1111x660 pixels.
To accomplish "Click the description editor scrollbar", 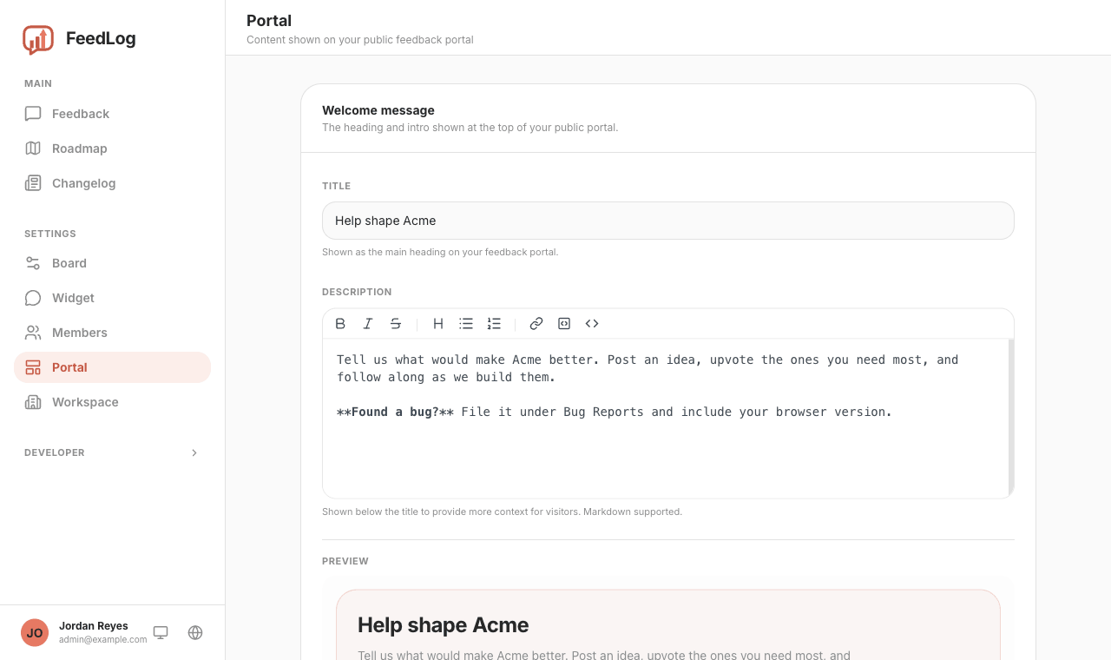I will [1011, 419].
